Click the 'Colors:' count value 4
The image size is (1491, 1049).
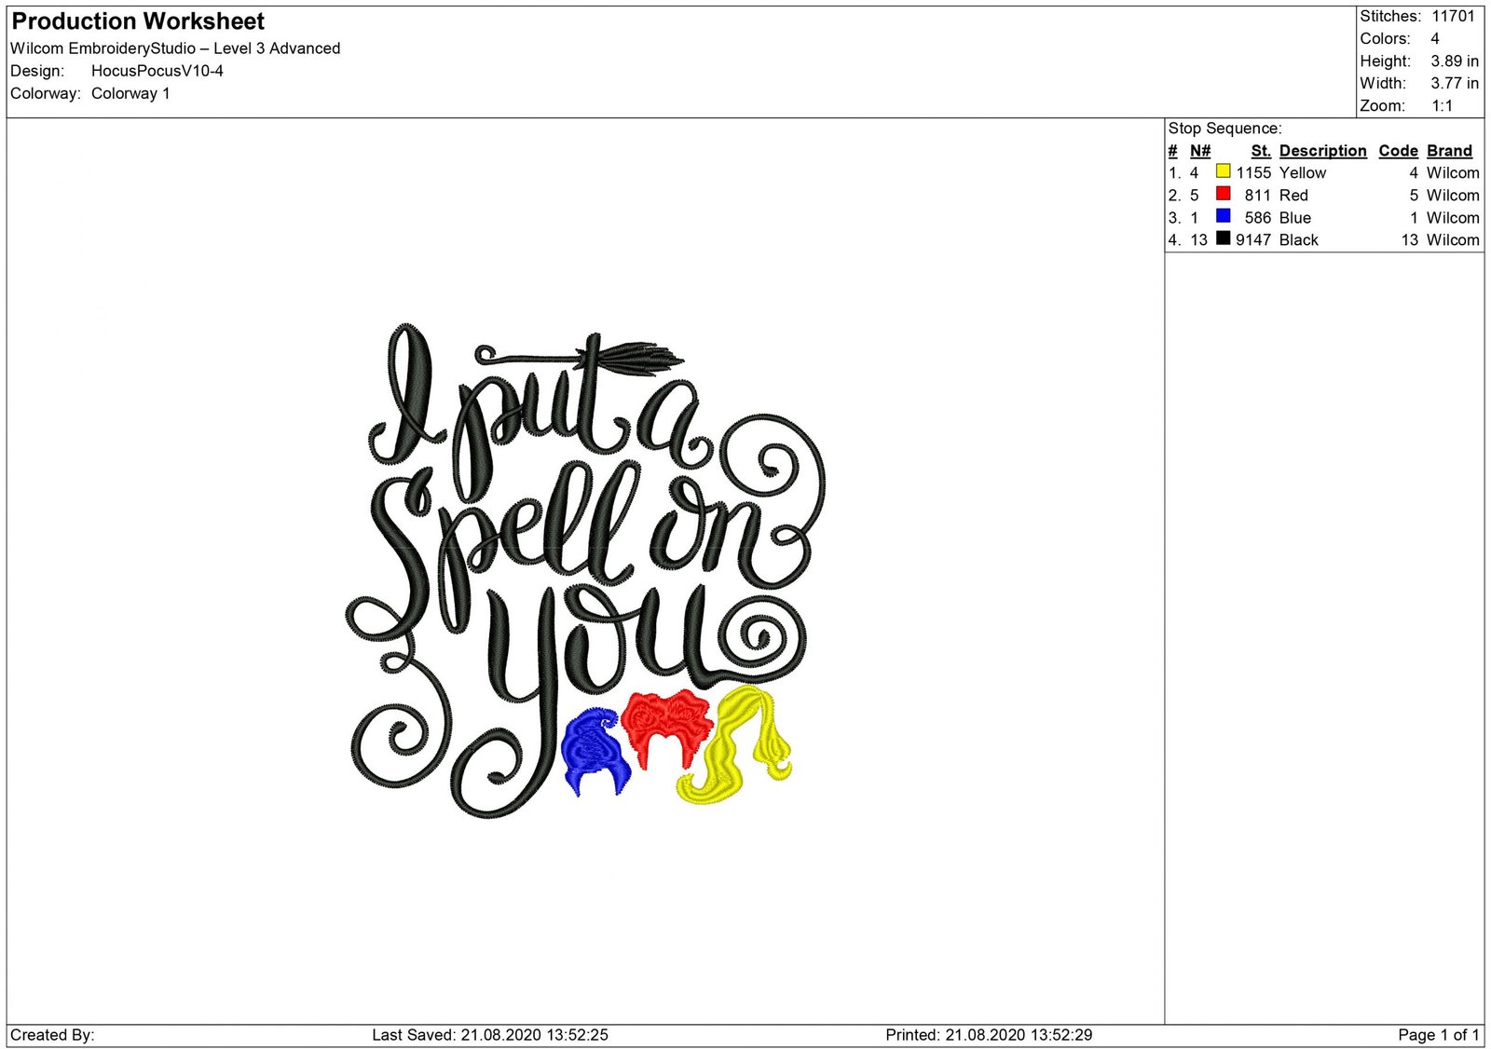[x=1435, y=38]
